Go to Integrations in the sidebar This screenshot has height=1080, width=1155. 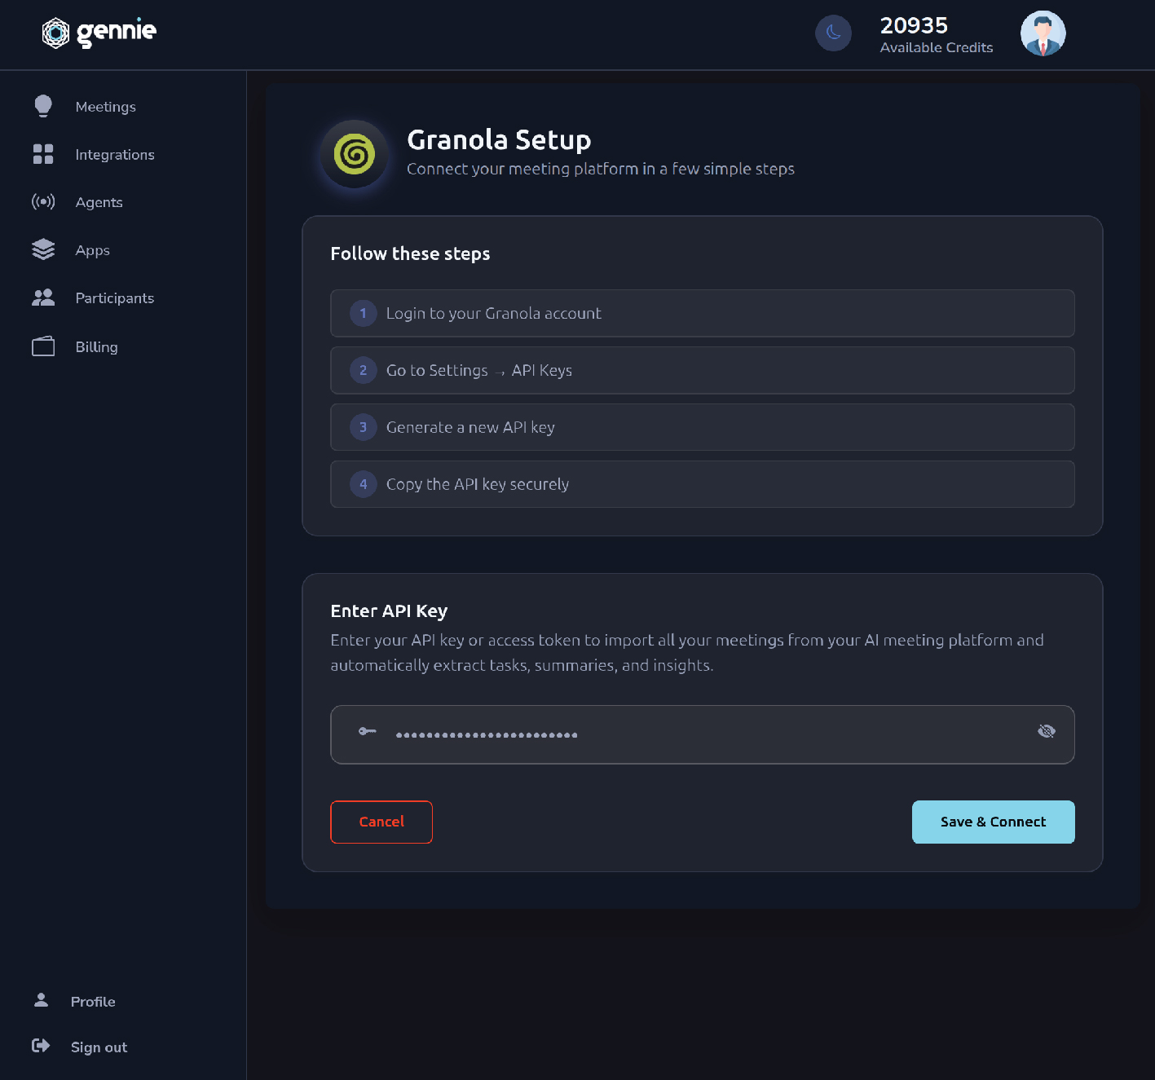(x=115, y=155)
